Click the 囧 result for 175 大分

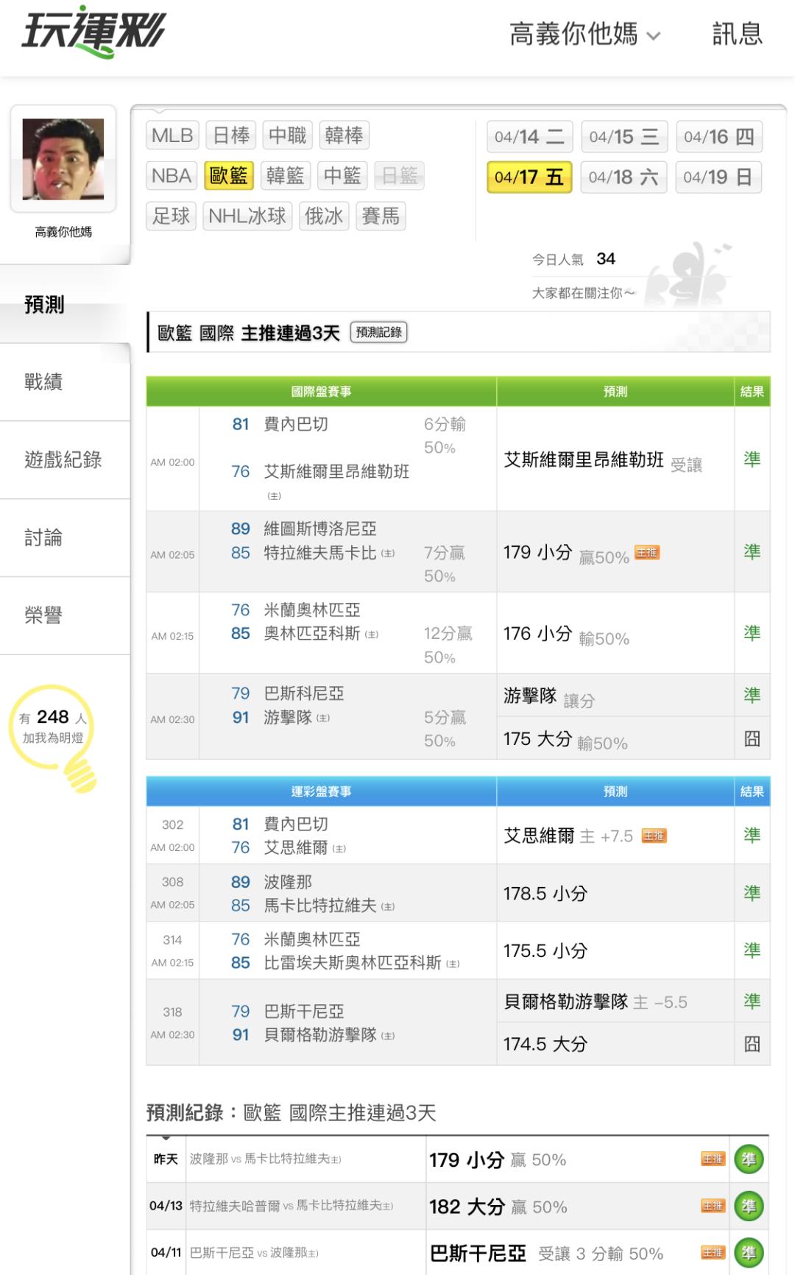752,739
